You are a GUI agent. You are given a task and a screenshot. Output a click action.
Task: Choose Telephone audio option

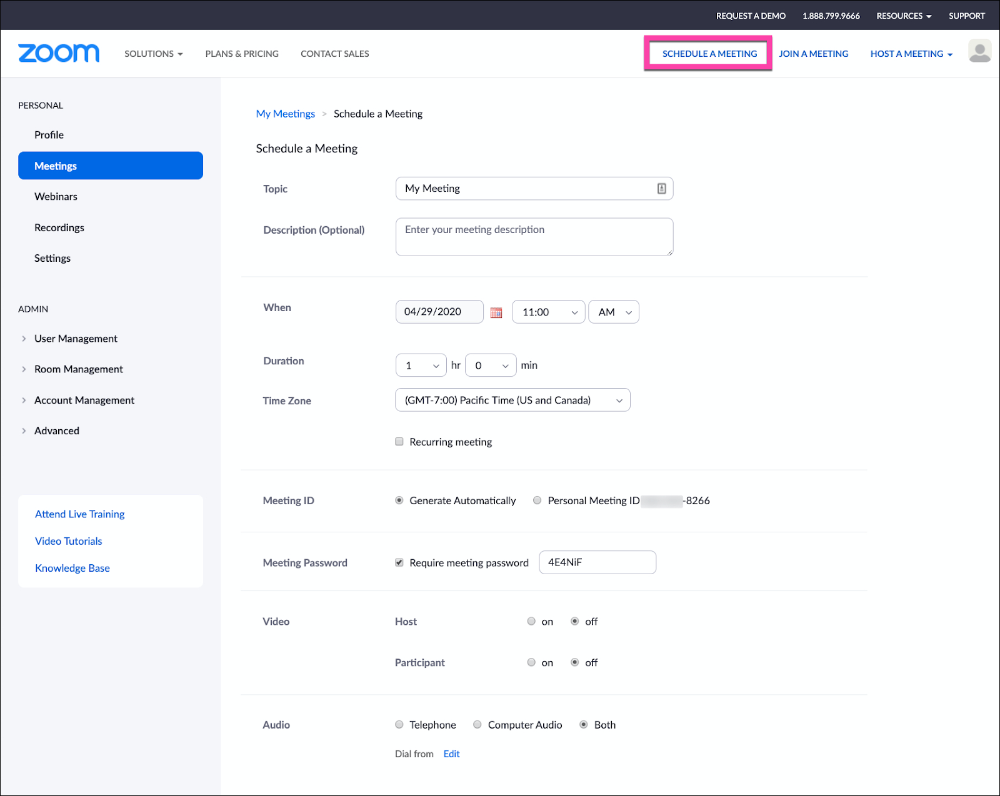coord(399,725)
